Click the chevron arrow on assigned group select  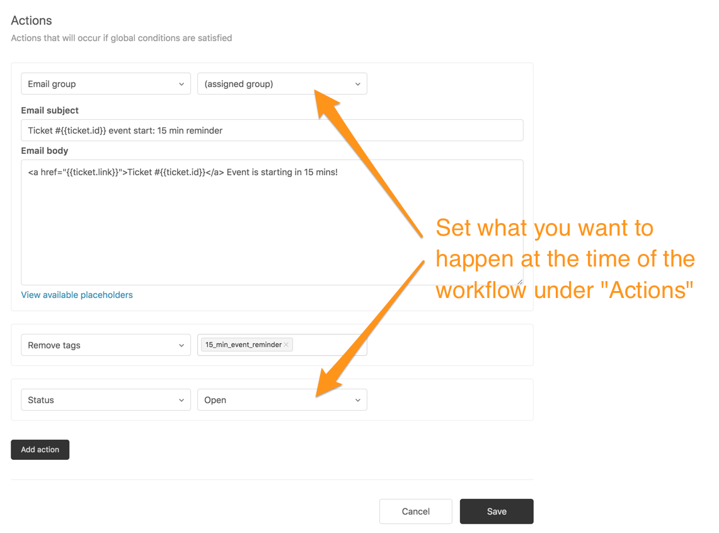tap(358, 84)
